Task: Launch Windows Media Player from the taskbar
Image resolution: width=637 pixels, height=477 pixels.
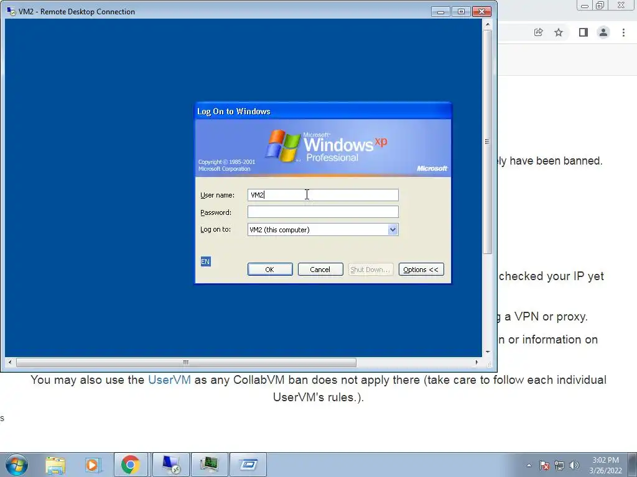Action: 93,465
